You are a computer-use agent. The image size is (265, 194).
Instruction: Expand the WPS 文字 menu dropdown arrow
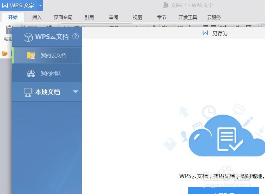click(x=40, y=5)
